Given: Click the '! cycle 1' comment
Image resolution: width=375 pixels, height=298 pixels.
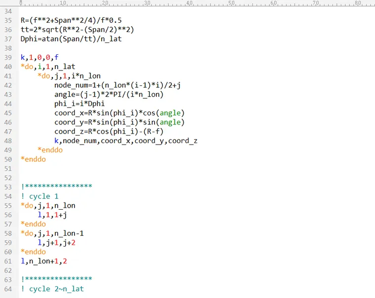Looking at the screenshot, I should (39, 196).
